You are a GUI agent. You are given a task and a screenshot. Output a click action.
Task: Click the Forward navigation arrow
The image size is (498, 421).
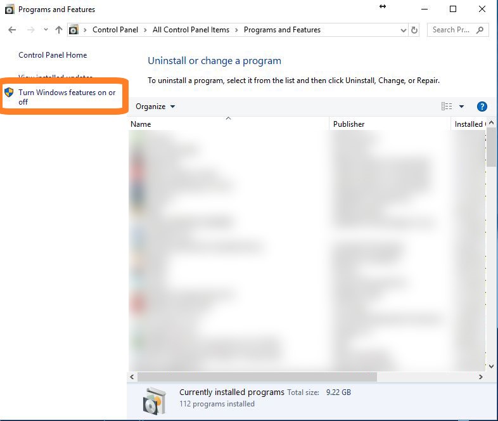(31, 30)
